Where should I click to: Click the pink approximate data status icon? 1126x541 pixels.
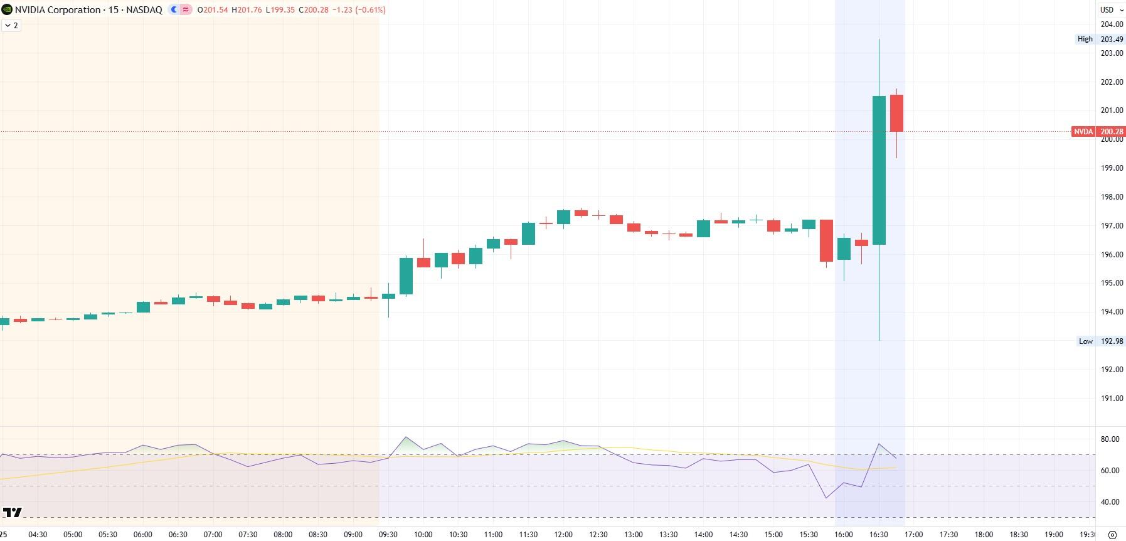pos(186,9)
